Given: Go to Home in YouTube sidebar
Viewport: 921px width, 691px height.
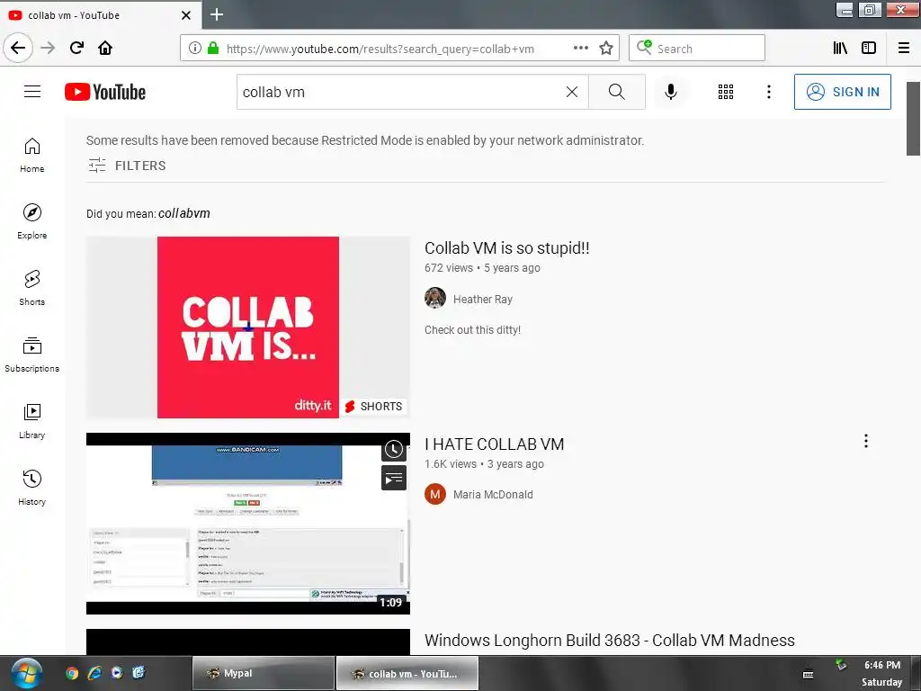Looking at the screenshot, I should [32, 156].
